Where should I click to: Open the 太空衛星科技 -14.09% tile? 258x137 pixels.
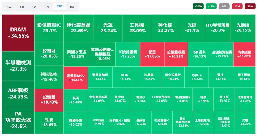point(98,99)
